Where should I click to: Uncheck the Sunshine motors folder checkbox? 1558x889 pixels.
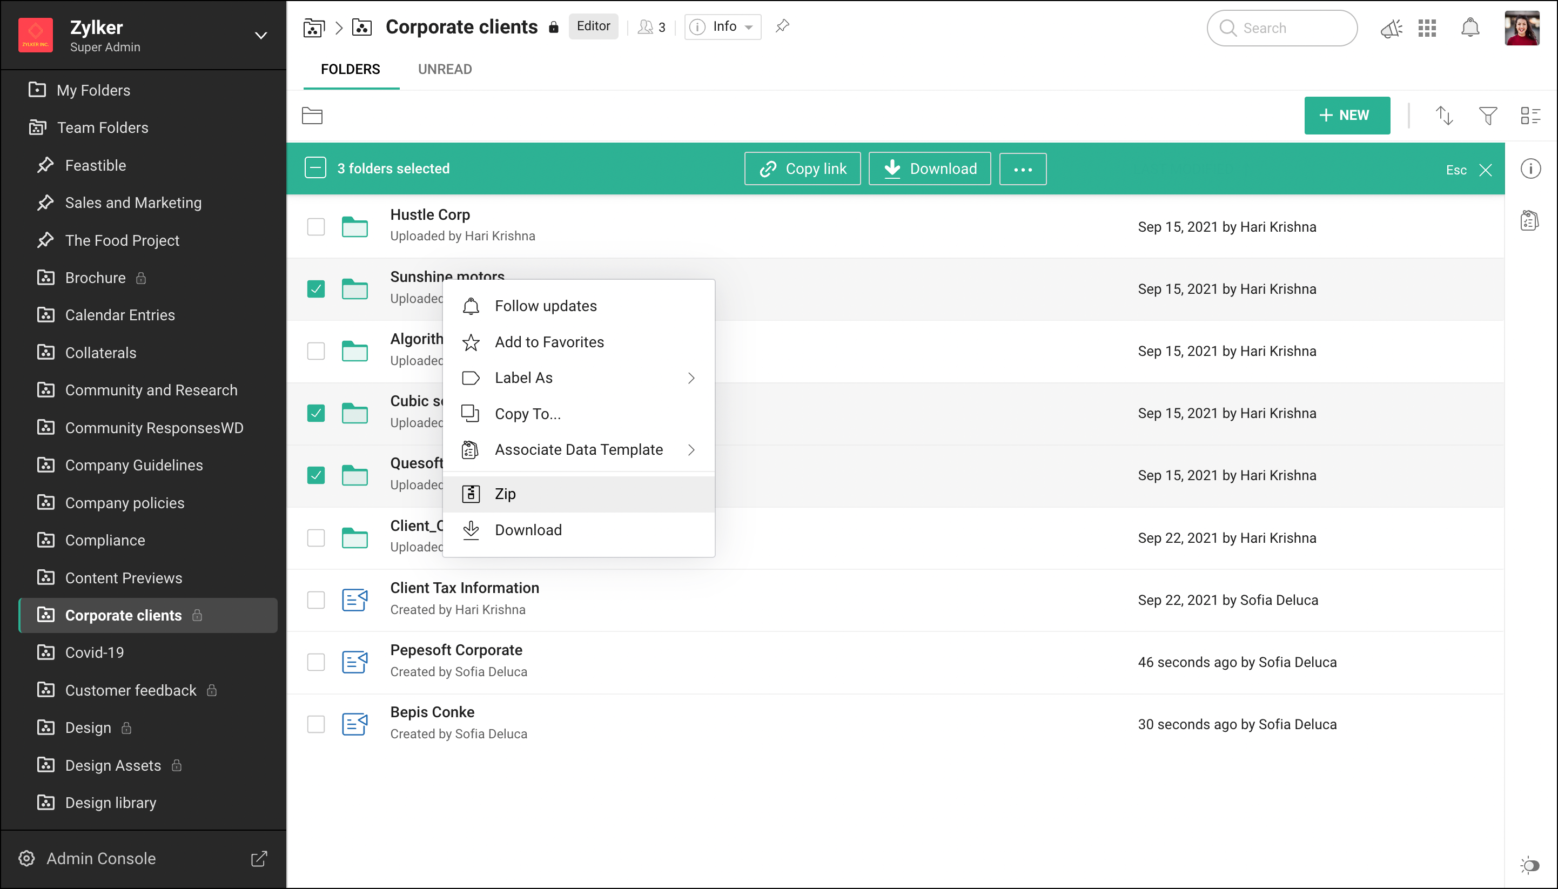point(315,289)
